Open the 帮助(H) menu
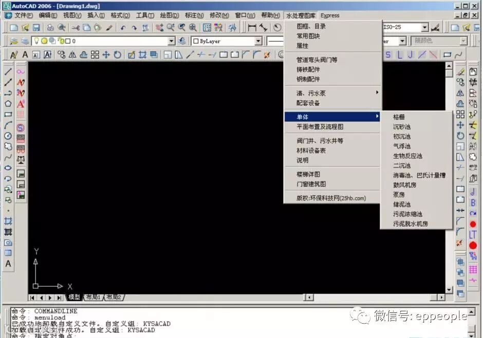The width and height of the screenshot is (483, 338). (270, 15)
